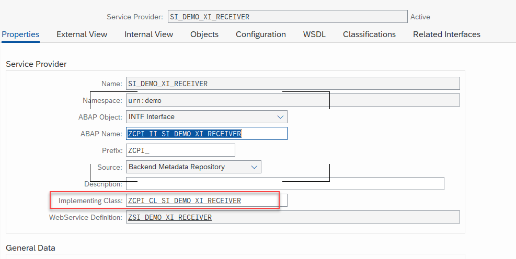This screenshot has width=516, height=259.
Task: Click the Service Provider header field
Action: pyautogui.click(x=287, y=17)
